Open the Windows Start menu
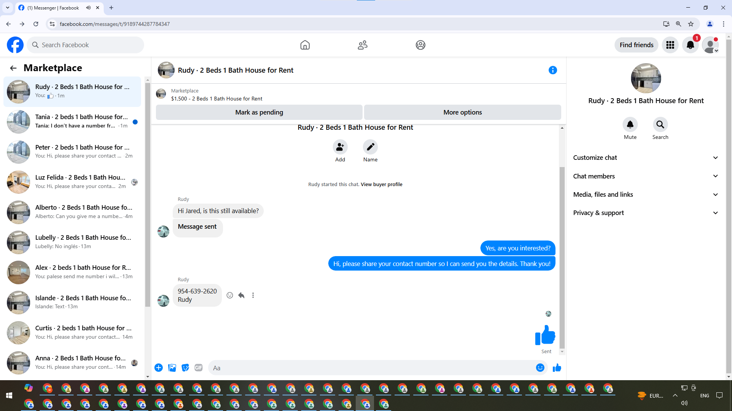The image size is (732, 411). 9,396
